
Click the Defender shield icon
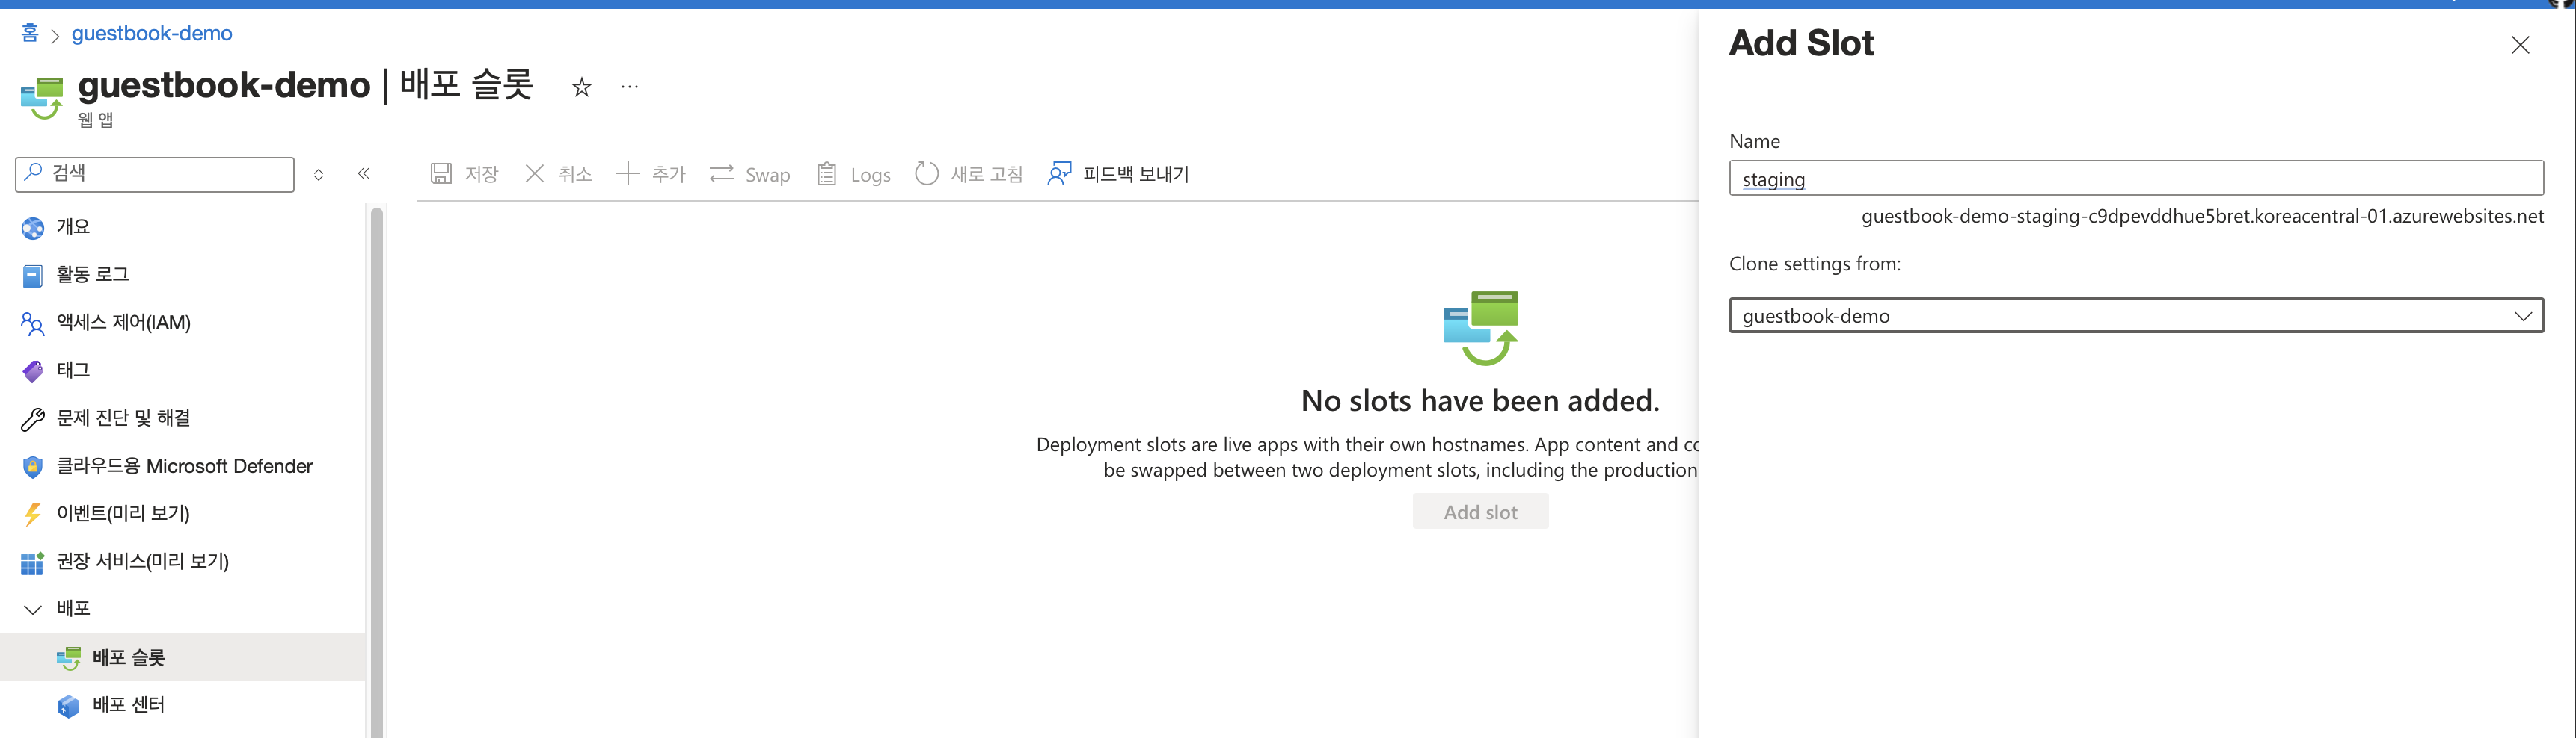[x=33, y=468]
